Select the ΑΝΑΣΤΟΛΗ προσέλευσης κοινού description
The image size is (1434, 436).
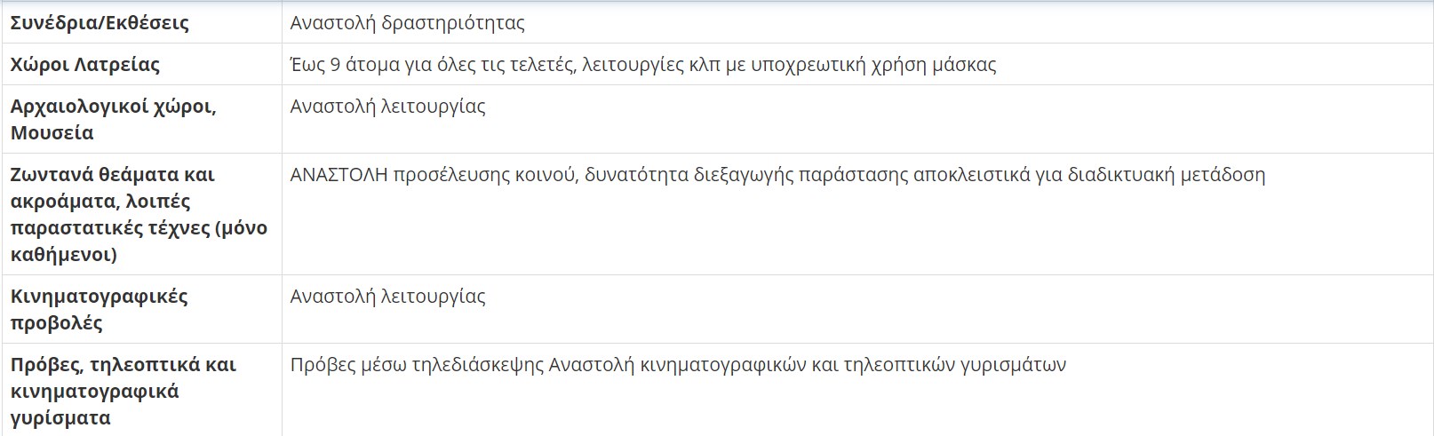777,175
